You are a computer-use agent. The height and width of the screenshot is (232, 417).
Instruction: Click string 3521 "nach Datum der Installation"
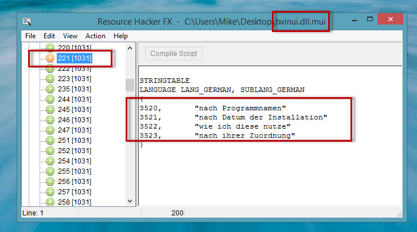tap(233, 117)
